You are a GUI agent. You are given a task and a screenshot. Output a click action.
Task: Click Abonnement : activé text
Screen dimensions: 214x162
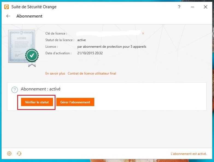pyautogui.click(x=40, y=89)
